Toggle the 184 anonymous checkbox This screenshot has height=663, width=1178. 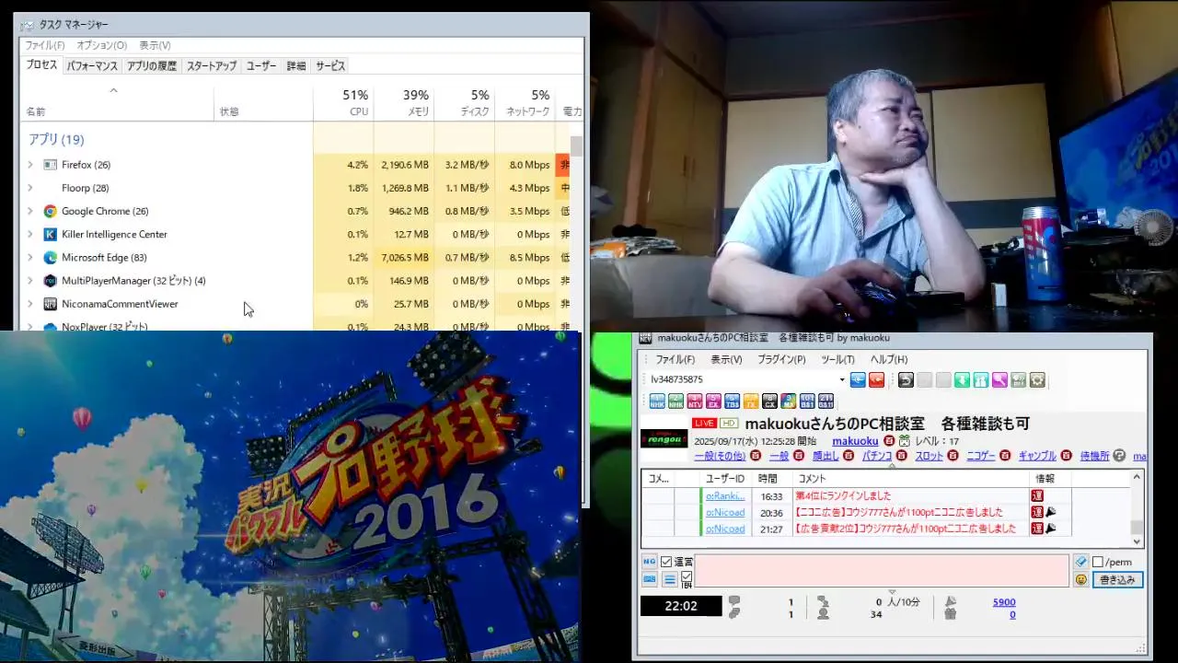(687, 576)
